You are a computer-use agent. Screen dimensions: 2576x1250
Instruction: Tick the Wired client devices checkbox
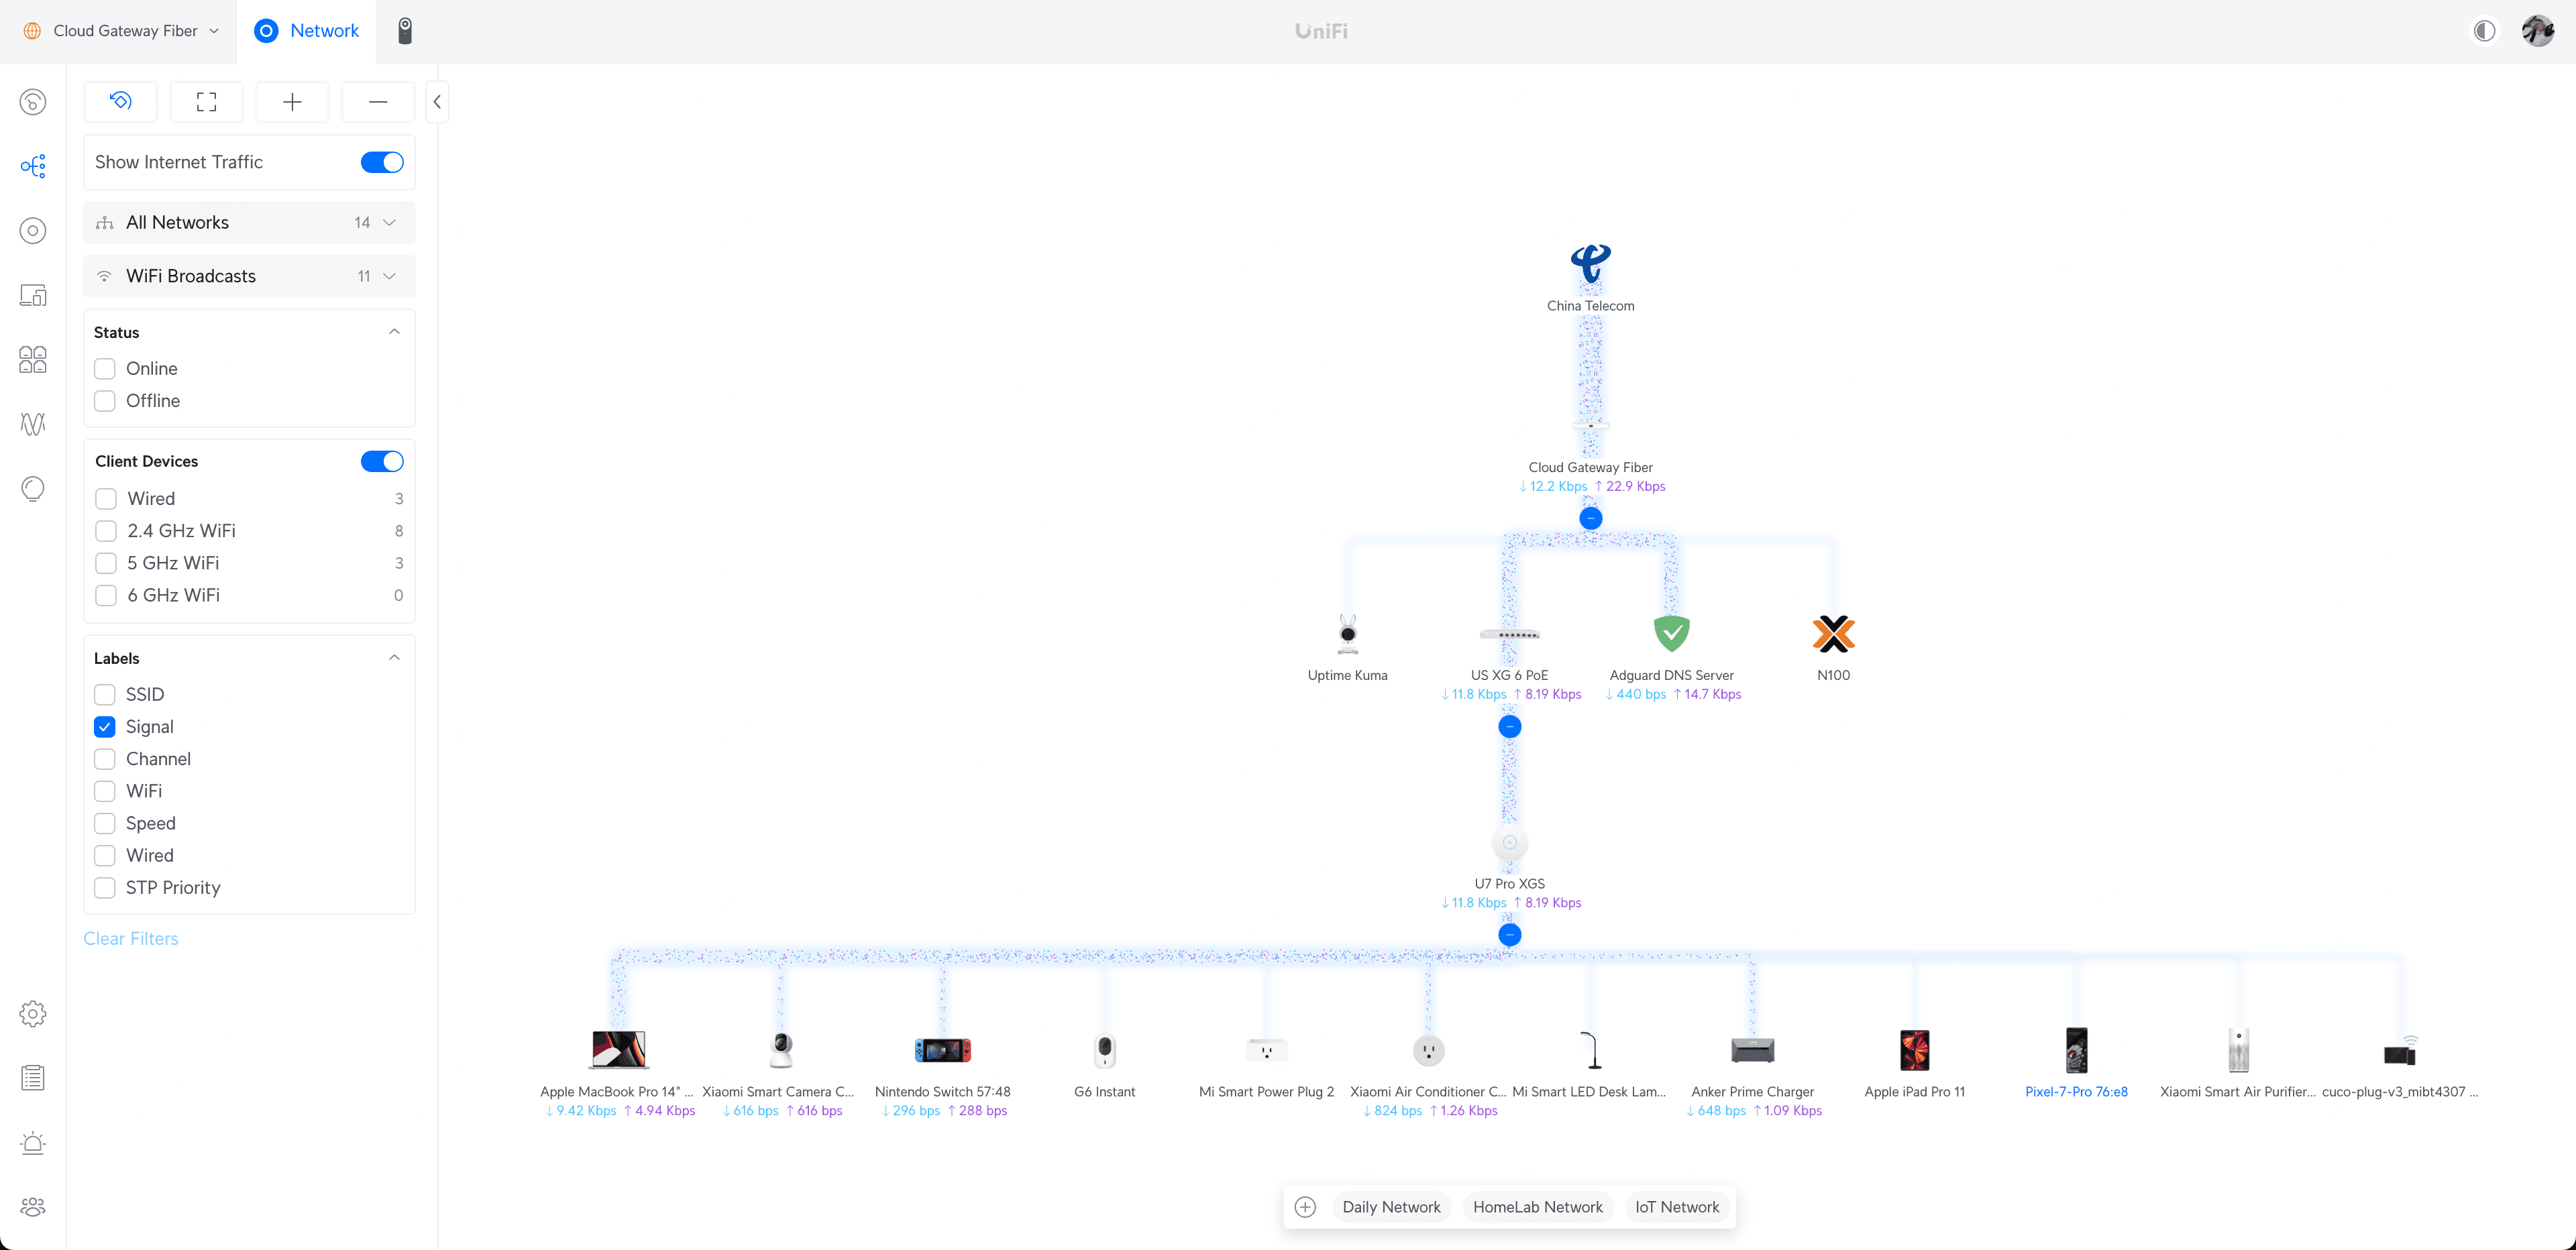pyautogui.click(x=106, y=499)
